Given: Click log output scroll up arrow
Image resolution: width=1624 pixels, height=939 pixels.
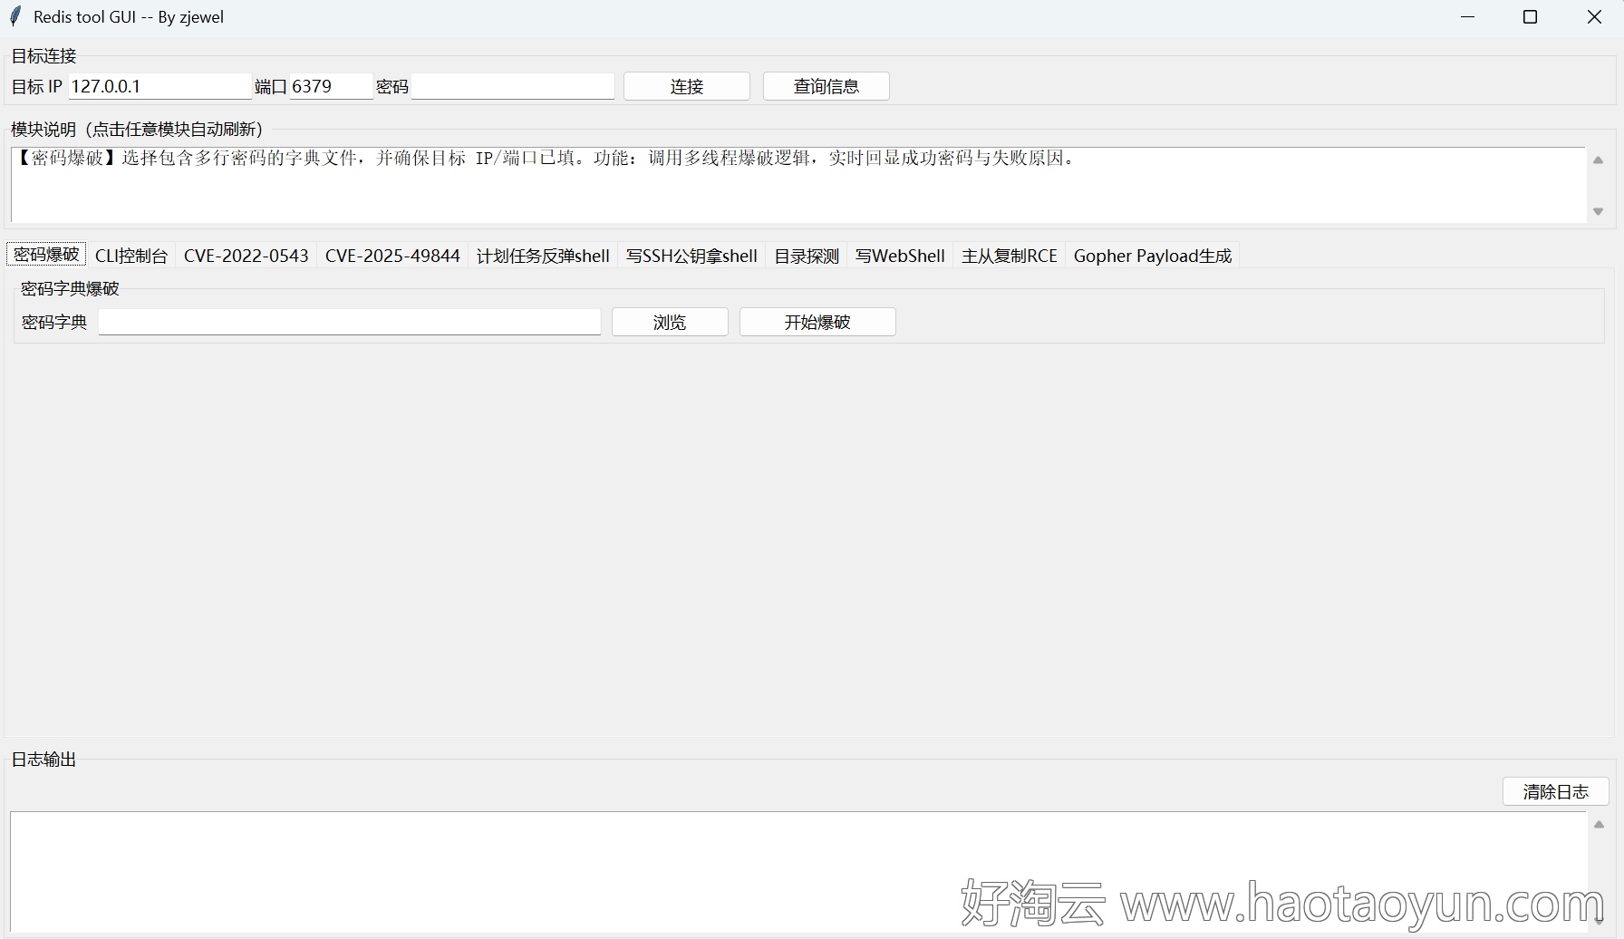Looking at the screenshot, I should [x=1599, y=825].
